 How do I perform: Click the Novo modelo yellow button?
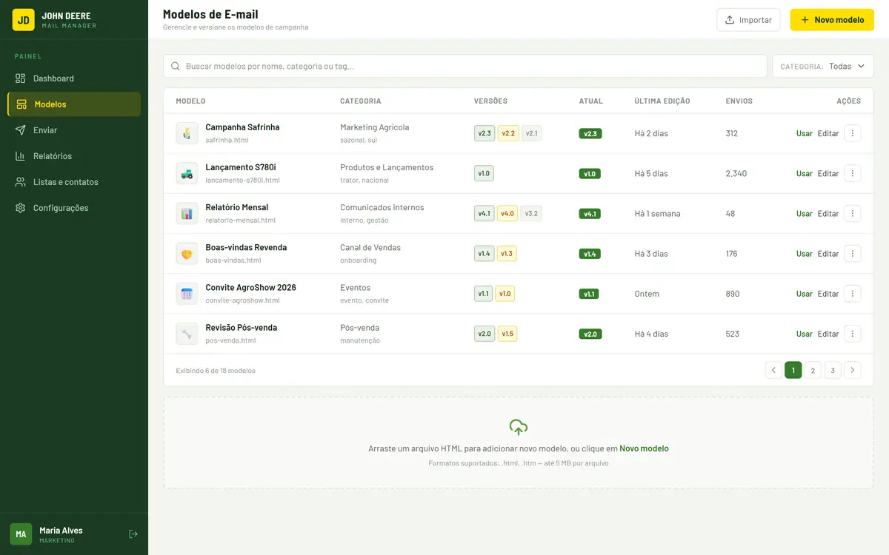coord(832,20)
